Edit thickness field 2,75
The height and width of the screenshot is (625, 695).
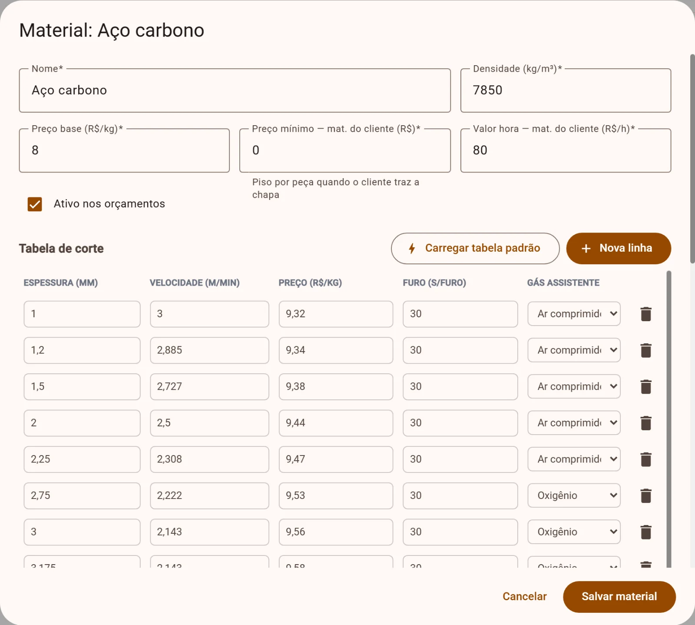point(82,495)
